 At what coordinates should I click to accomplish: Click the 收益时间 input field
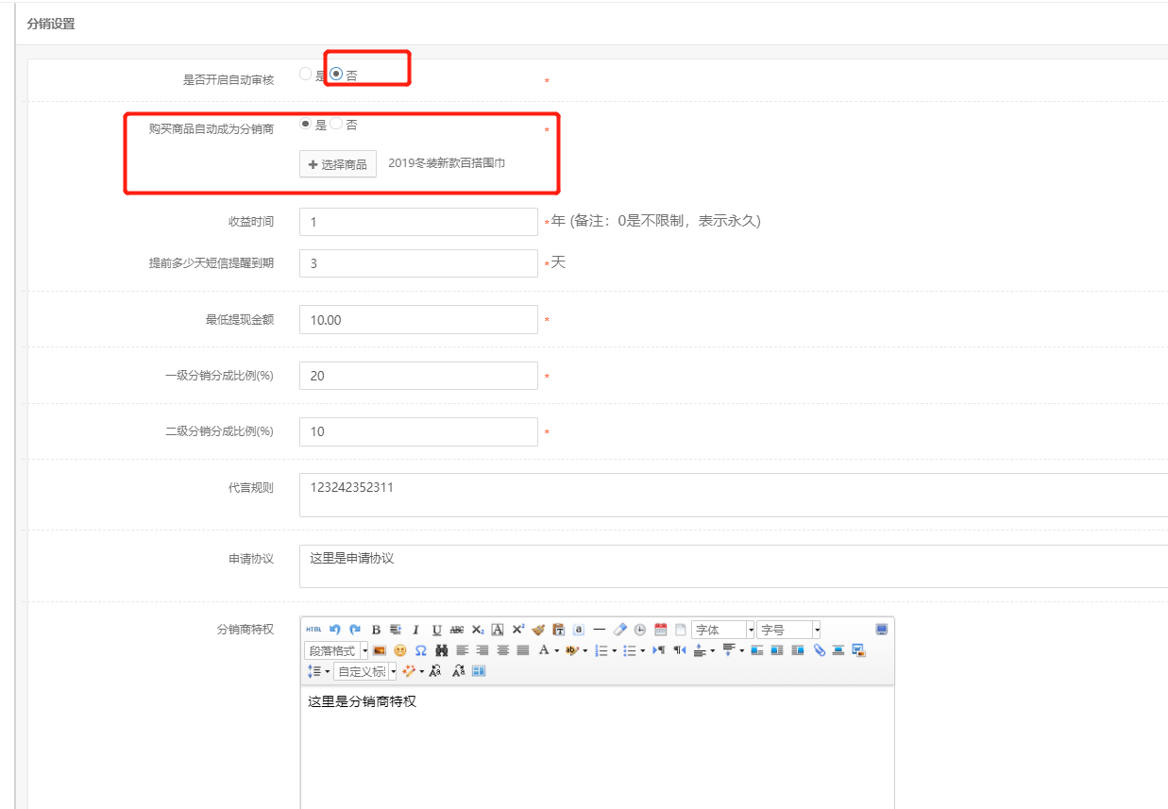pyautogui.click(x=418, y=222)
